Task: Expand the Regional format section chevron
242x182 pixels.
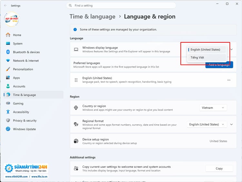Action: click(x=231, y=124)
